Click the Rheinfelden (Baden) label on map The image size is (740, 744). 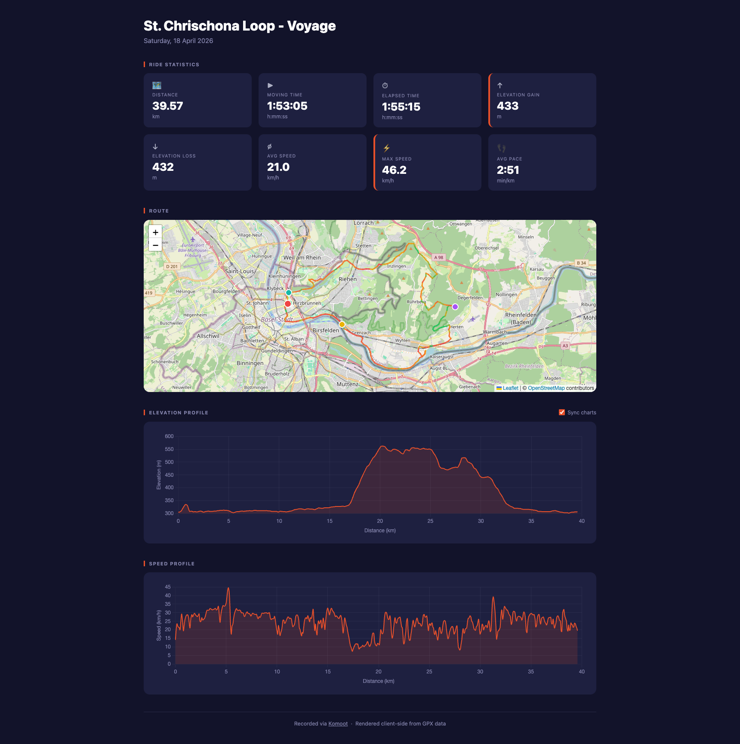tap(521, 318)
